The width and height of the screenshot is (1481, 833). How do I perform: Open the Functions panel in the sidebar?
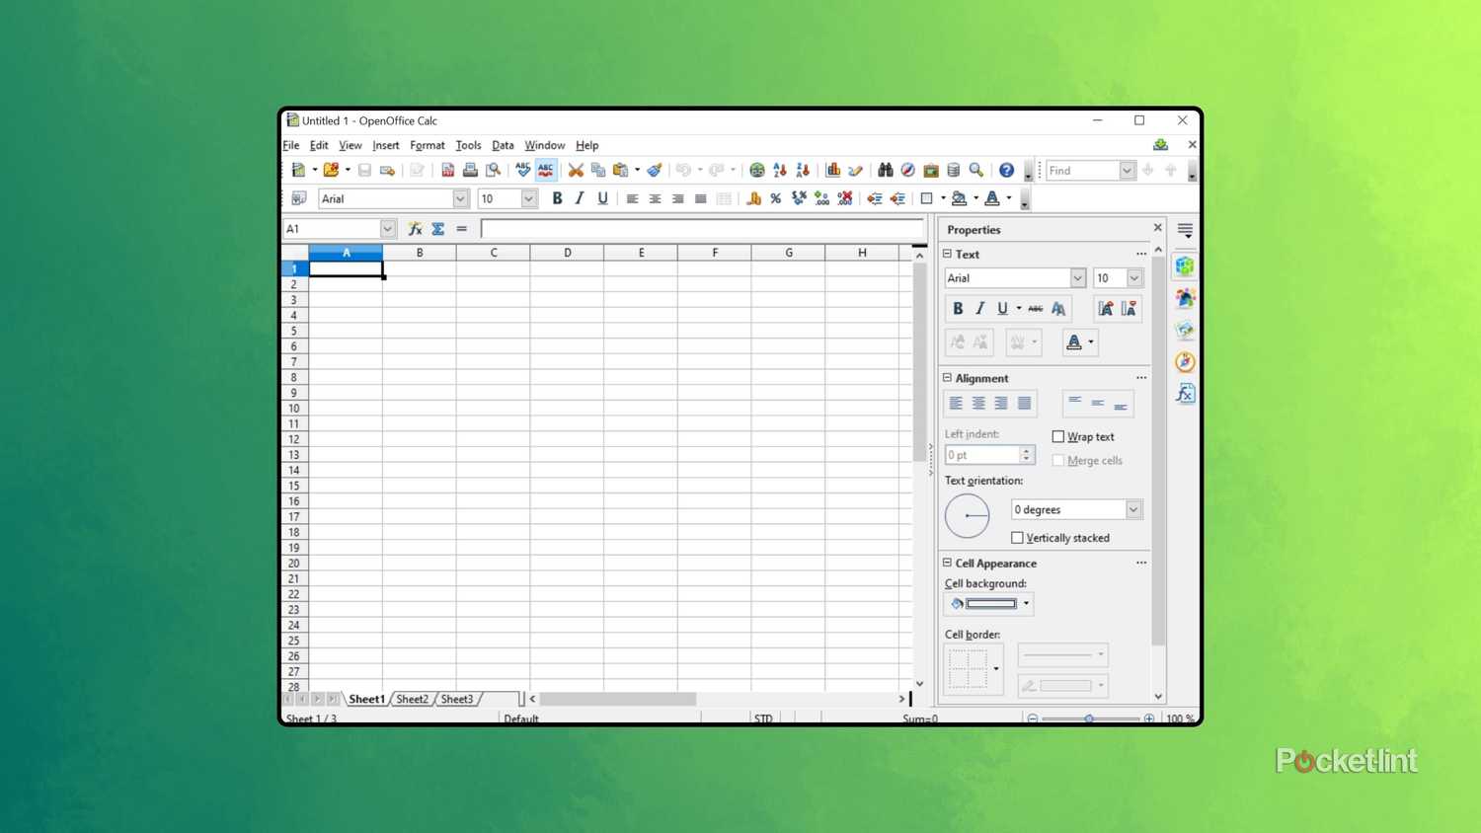click(x=1184, y=393)
